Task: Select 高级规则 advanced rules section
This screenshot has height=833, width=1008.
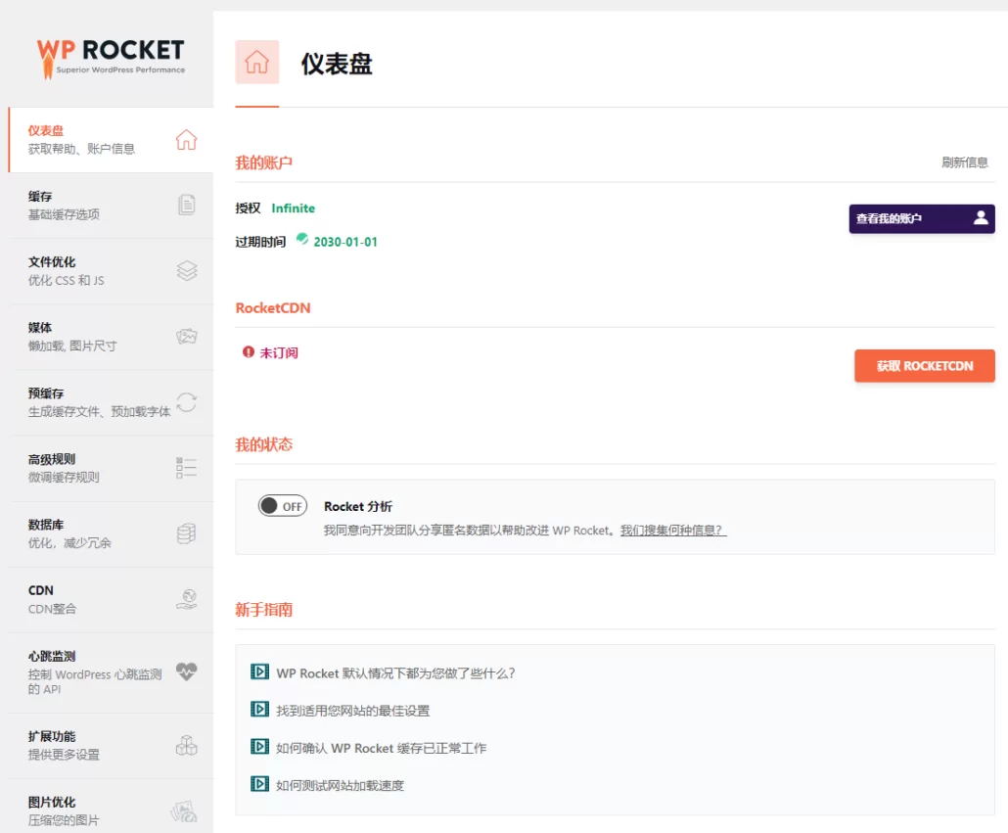Action: (x=111, y=468)
